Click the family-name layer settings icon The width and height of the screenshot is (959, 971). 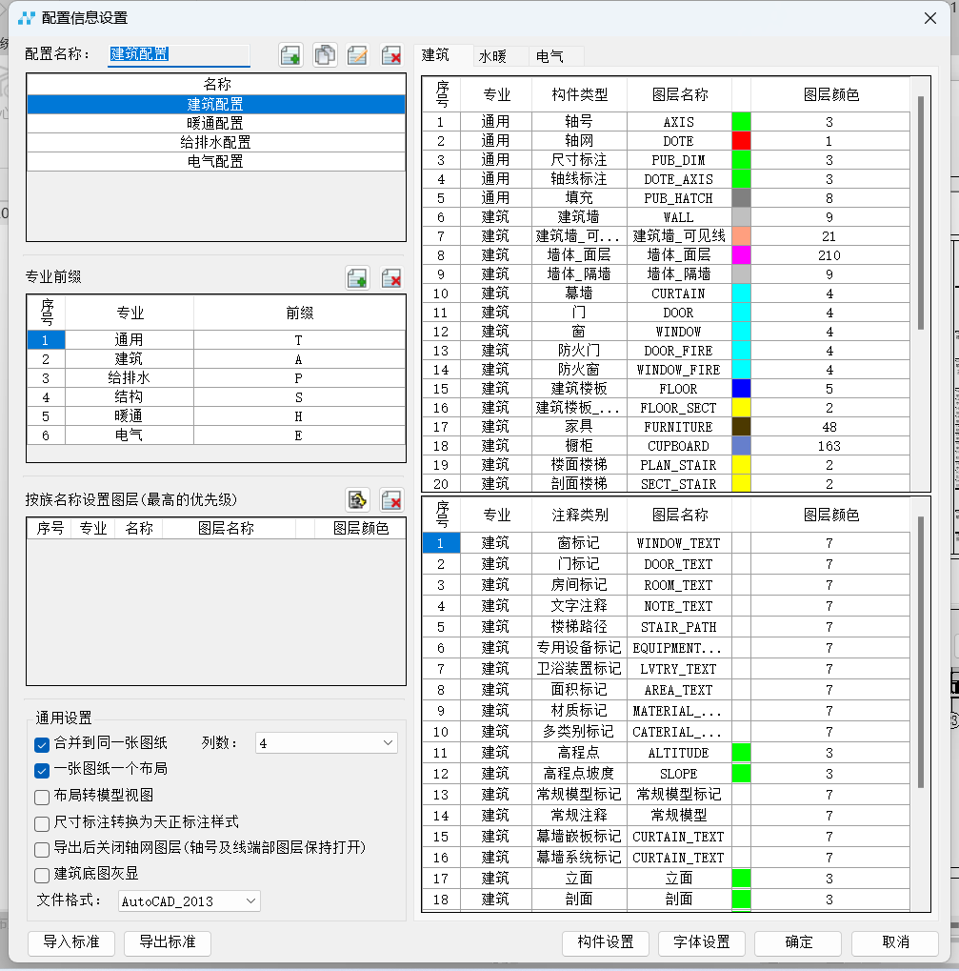point(357,499)
